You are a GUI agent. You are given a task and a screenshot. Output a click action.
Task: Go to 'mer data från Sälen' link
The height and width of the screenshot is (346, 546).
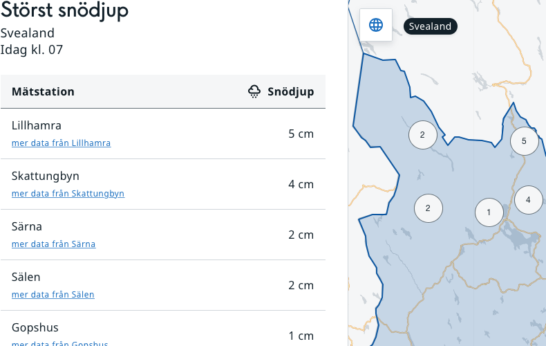point(53,295)
